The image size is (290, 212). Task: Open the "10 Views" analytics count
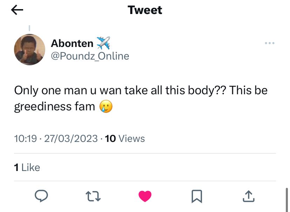pyautogui.click(x=125, y=139)
